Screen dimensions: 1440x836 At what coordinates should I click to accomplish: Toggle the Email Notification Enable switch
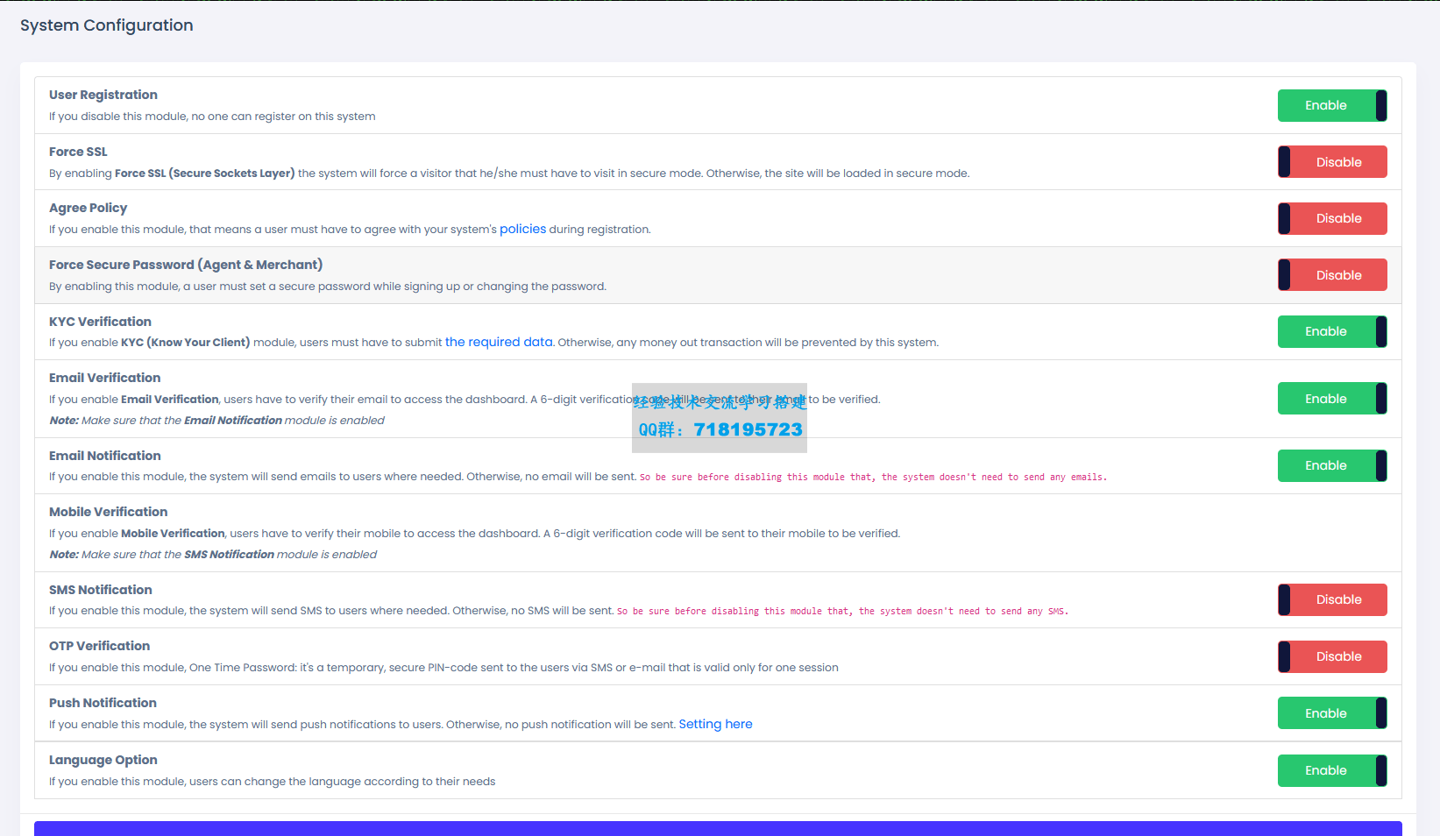1331,465
